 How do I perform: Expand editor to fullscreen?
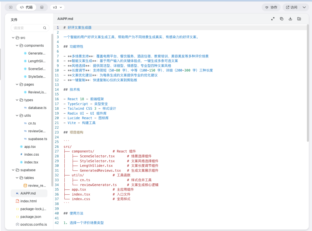click(273, 19)
